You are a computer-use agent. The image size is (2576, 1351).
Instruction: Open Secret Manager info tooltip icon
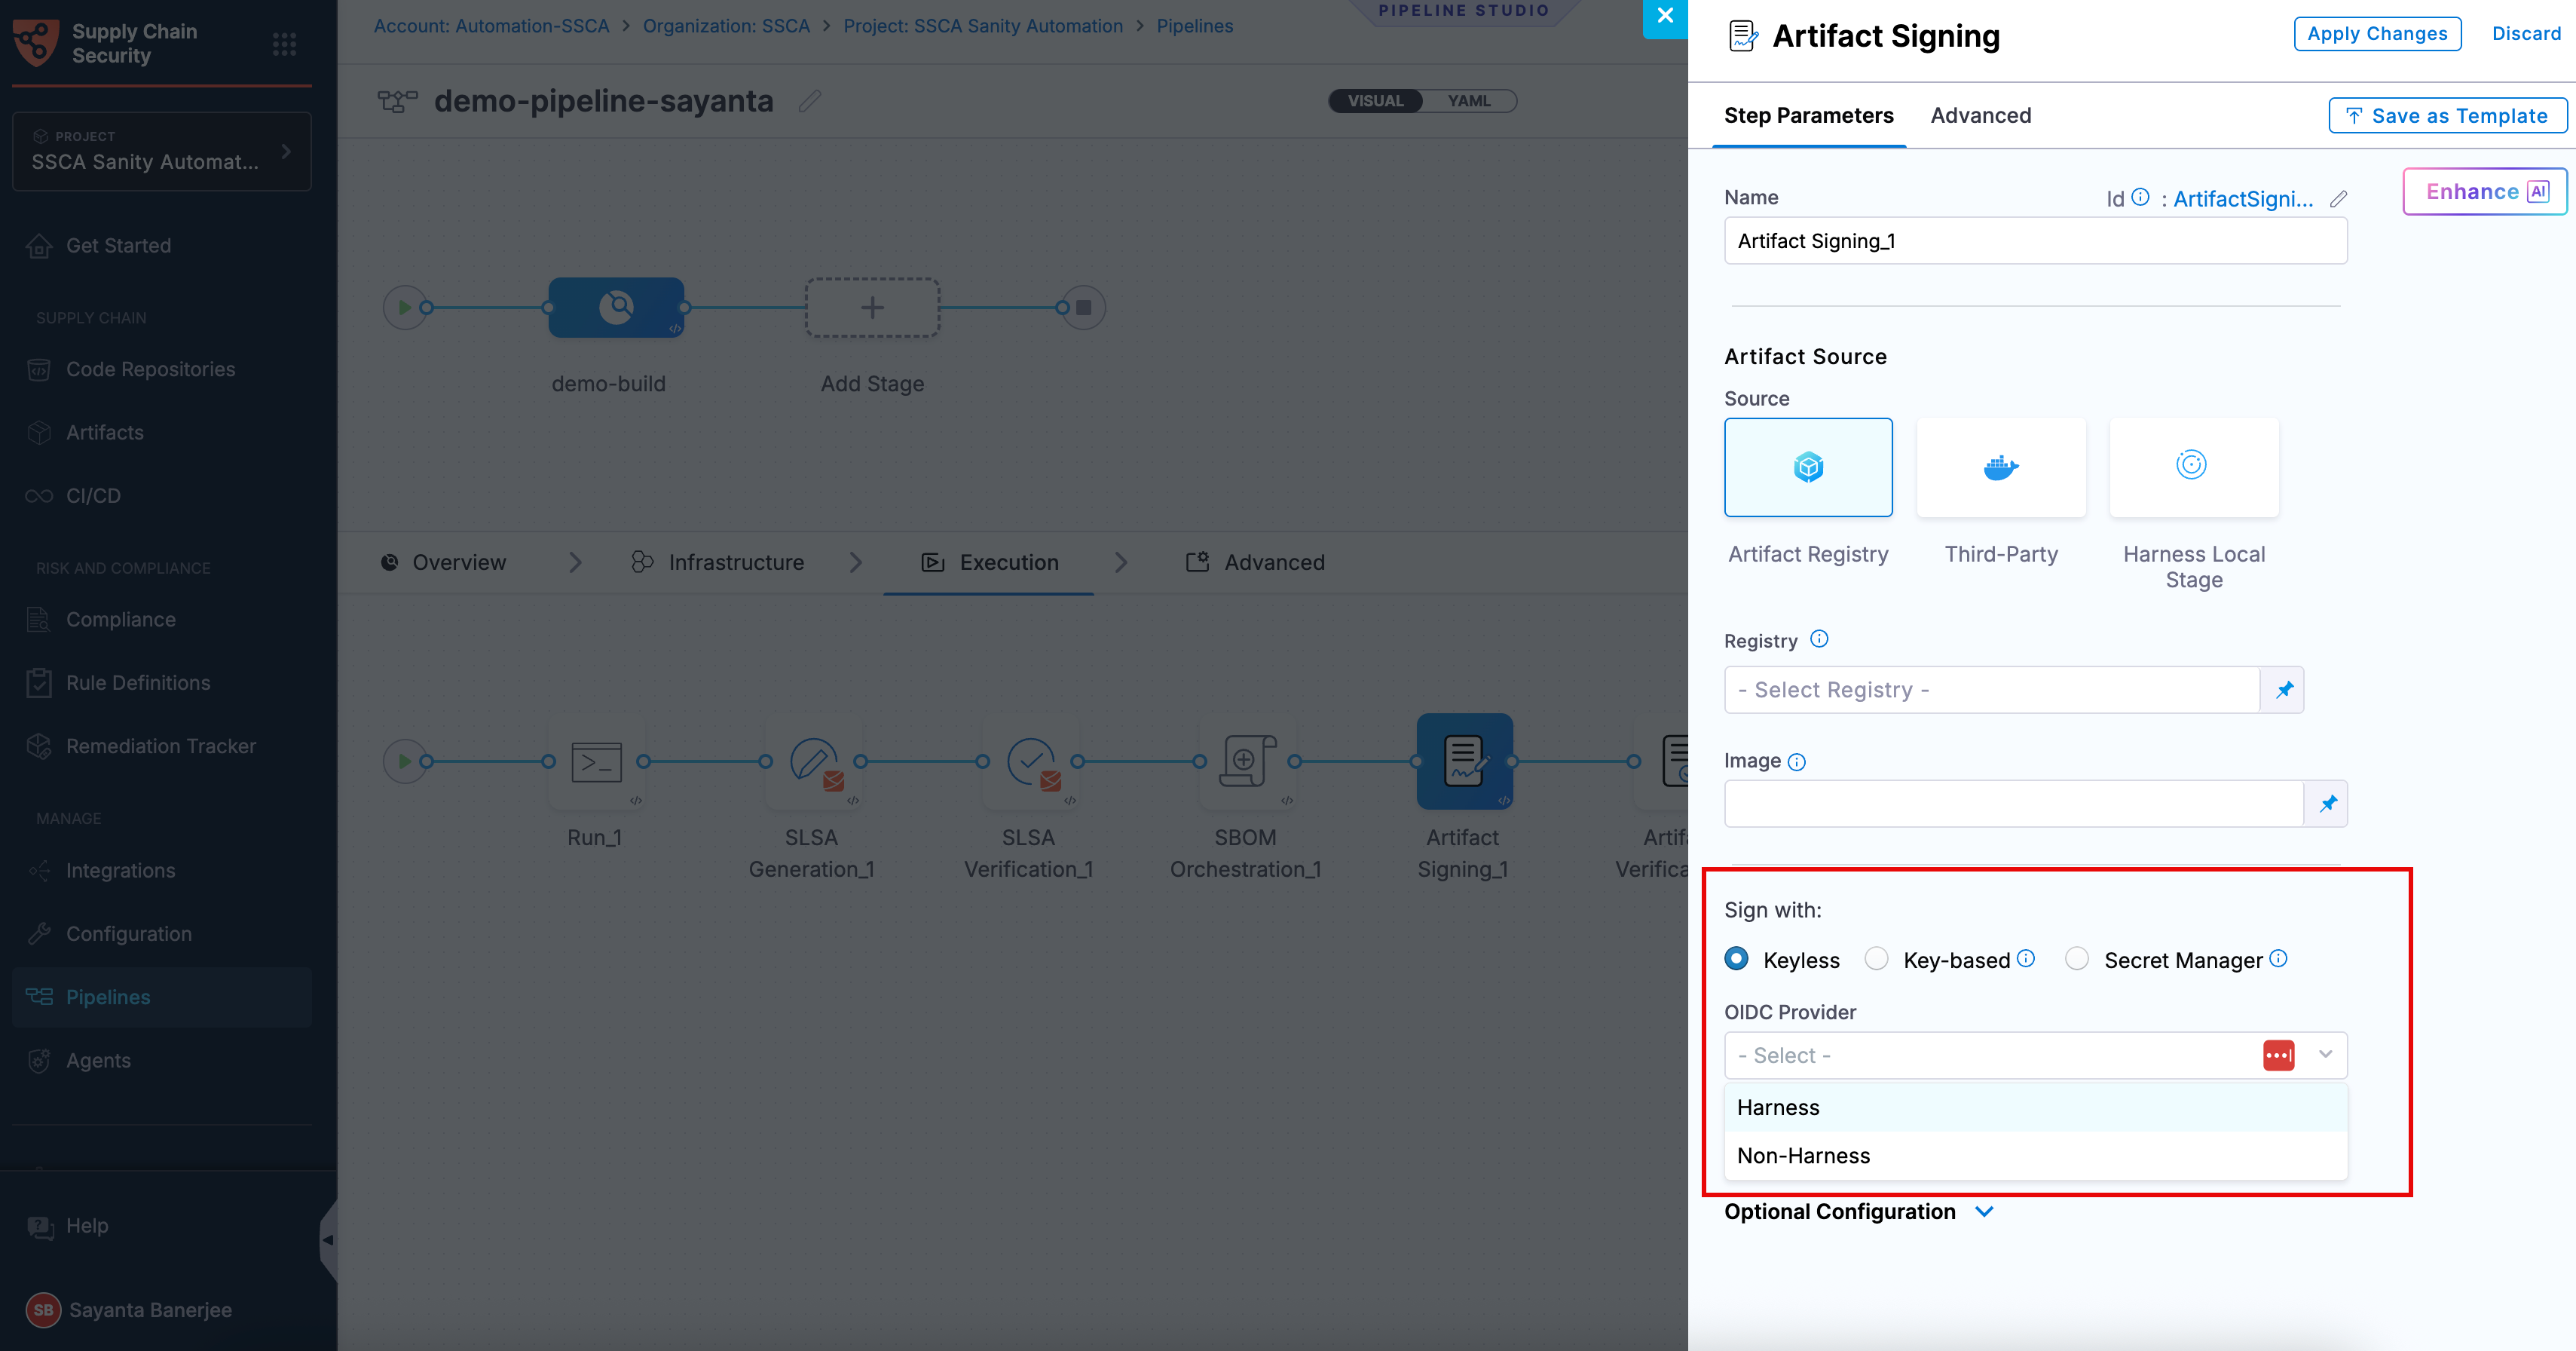2278,958
